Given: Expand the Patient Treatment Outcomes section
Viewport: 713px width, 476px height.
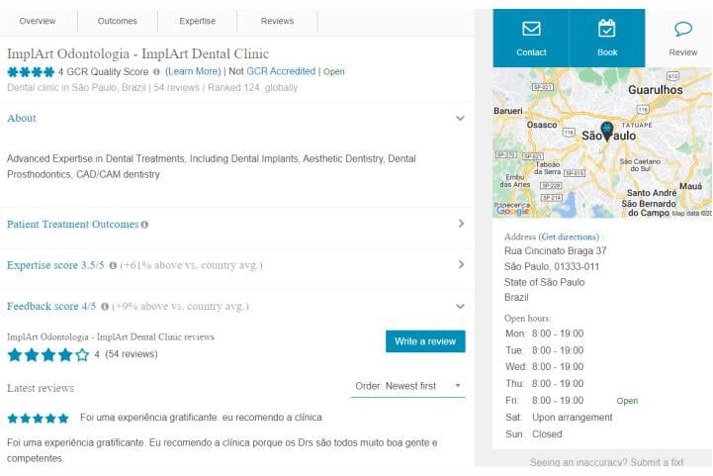Looking at the screenshot, I should (460, 224).
